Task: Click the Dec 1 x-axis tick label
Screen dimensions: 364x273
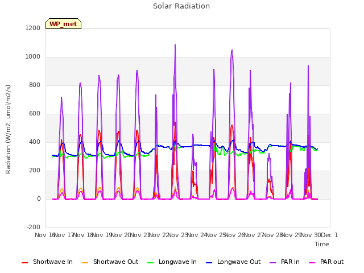Action: (x=329, y=235)
